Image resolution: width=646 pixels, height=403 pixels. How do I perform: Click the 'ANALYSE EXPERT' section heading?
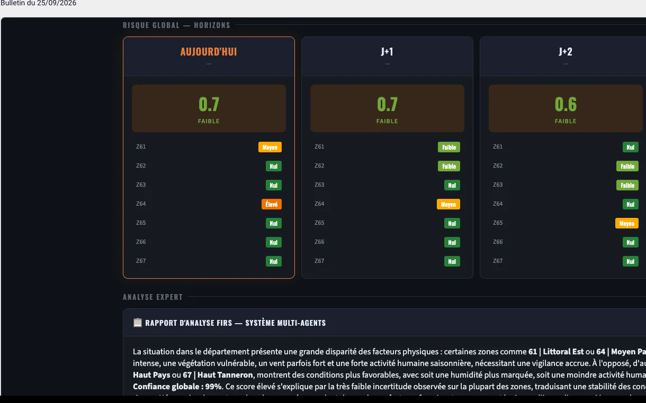pos(152,297)
